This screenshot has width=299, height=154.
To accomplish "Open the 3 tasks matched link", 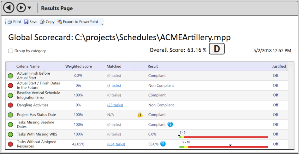I will point(114,85).
